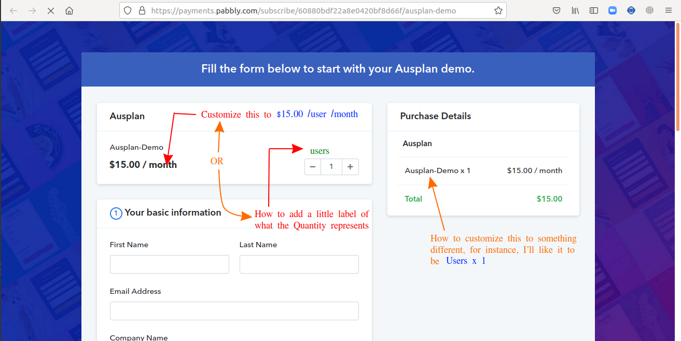Click the quantity number field

click(x=331, y=167)
